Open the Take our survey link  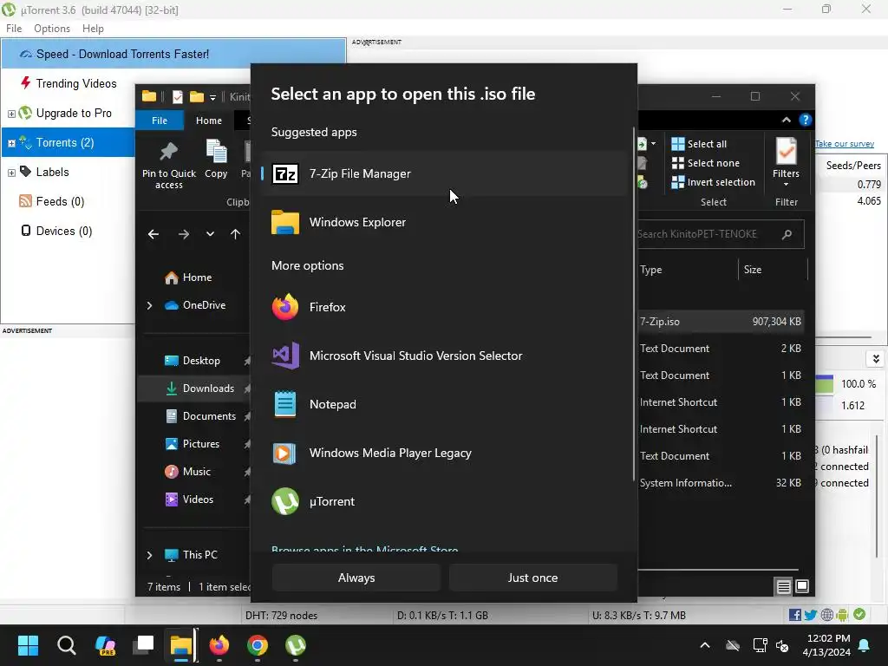coord(845,144)
